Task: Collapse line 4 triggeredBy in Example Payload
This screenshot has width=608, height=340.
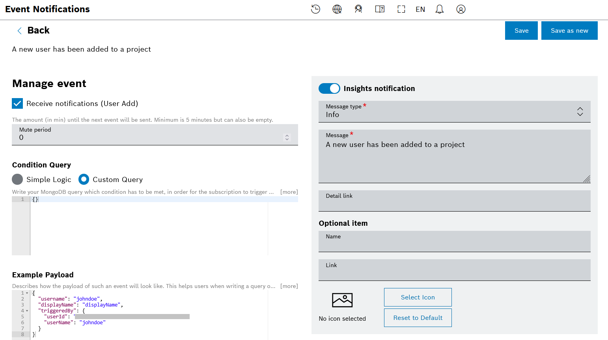Action: (27, 311)
